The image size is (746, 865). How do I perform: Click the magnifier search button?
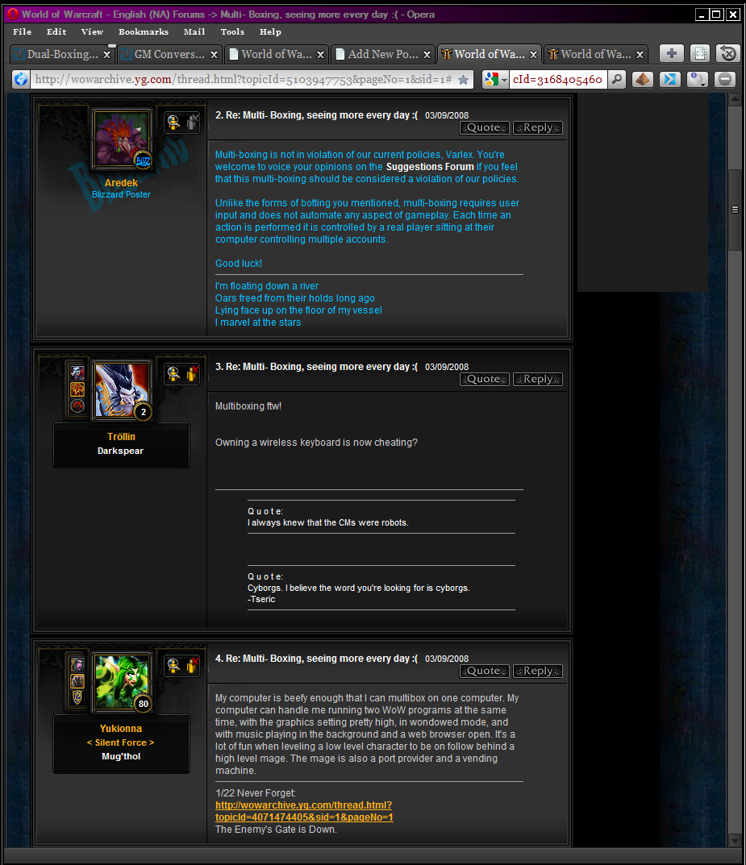click(617, 80)
